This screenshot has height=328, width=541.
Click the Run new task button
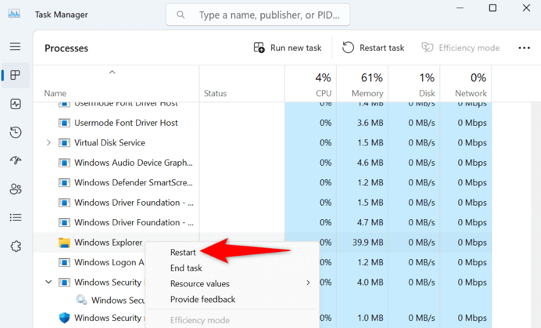point(288,48)
